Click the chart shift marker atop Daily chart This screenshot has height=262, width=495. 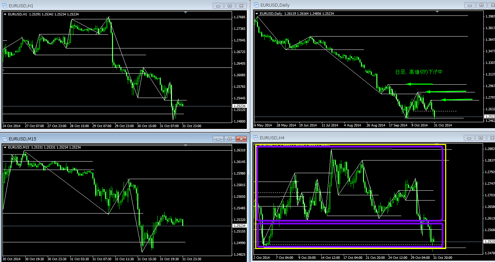point(437,12)
